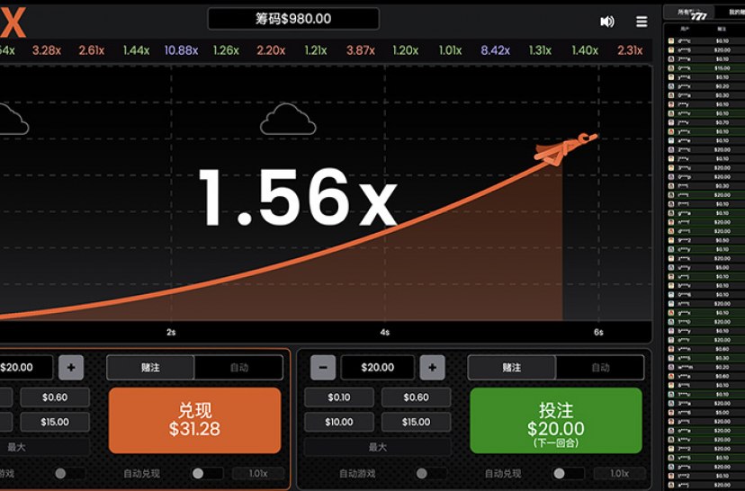745x491 pixels.
Task: Choose $0.60 preset in right bet panel
Action: [417, 397]
